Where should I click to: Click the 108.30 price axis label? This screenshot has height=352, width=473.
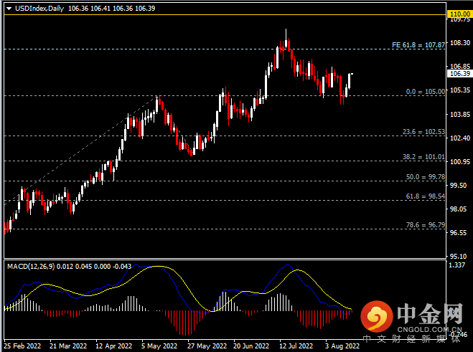[x=460, y=43]
